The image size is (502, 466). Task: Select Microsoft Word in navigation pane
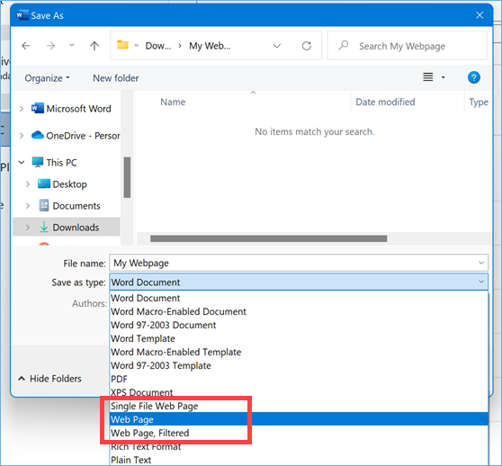click(71, 109)
